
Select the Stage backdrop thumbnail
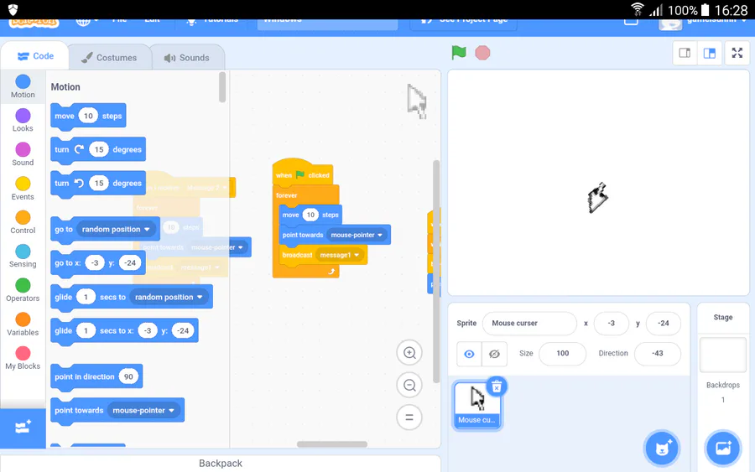coord(723,355)
